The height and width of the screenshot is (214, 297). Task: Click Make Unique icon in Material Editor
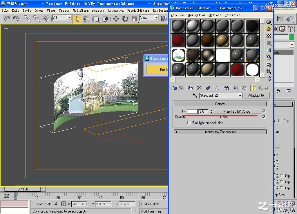[208, 88]
